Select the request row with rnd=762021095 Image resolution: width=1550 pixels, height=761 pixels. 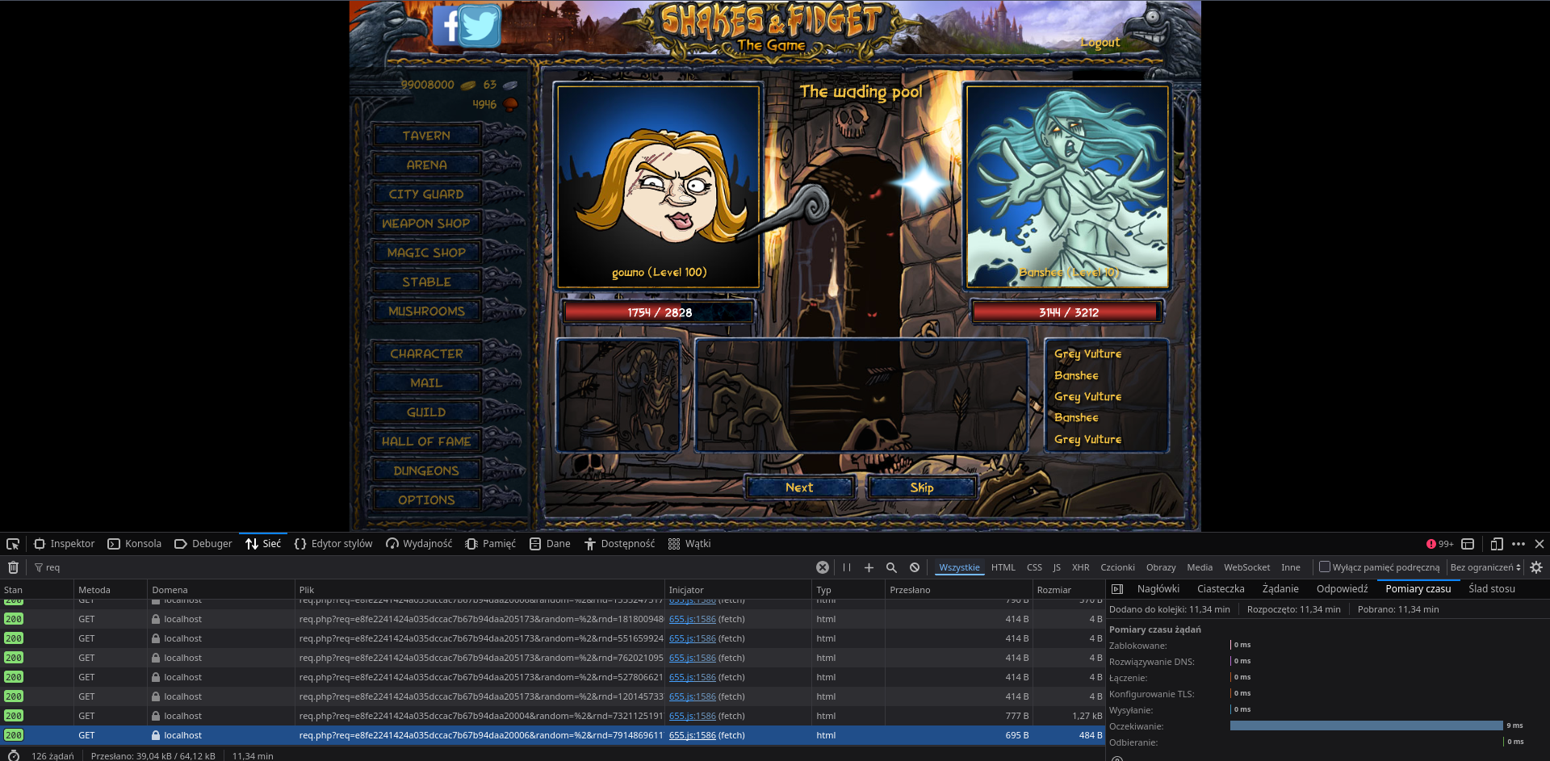(x=552, y=658)
